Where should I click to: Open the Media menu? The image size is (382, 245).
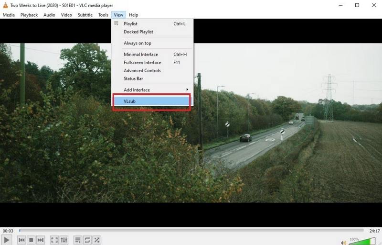coord(9,15)
